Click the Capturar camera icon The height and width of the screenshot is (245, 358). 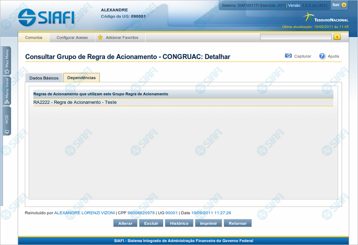[x=288, y=56]
